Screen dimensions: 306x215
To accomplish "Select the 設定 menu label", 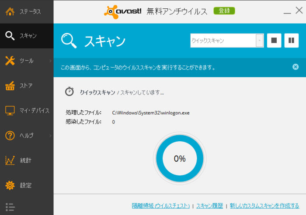I will pyautogui.click(x=26, y=185).
